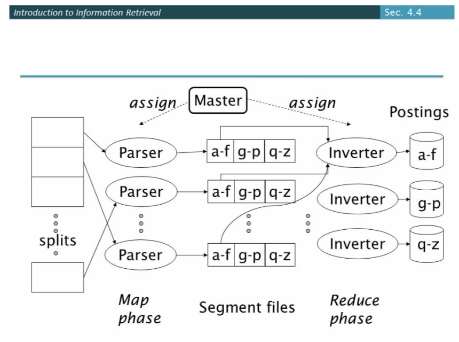This screenshot has height=342, width=459.
Task: Click the left assign arrow label
Action: [153, 103]
